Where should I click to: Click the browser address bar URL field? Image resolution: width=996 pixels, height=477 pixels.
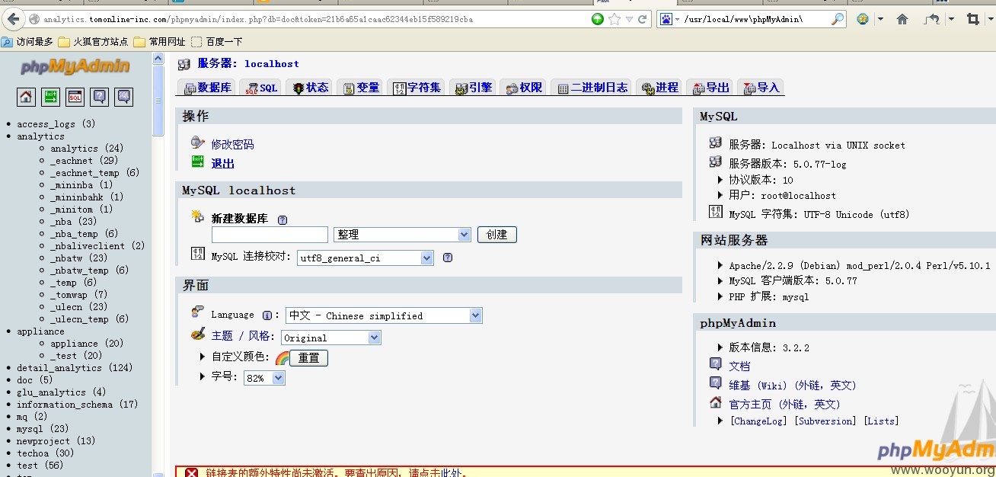[x=315, y=19]
